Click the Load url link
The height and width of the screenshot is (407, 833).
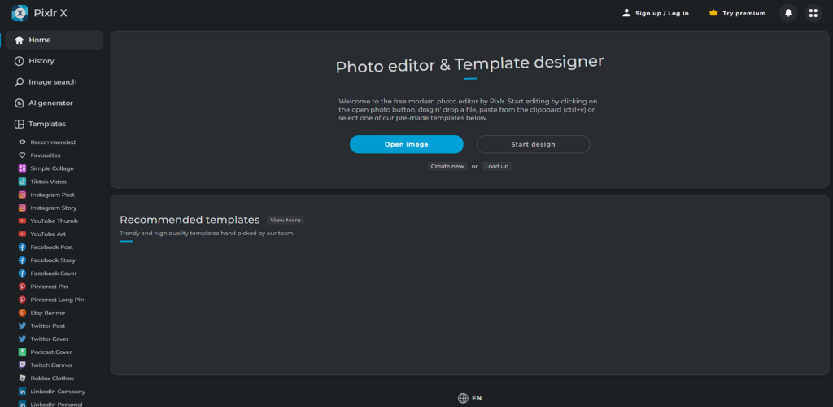point(496,166)
